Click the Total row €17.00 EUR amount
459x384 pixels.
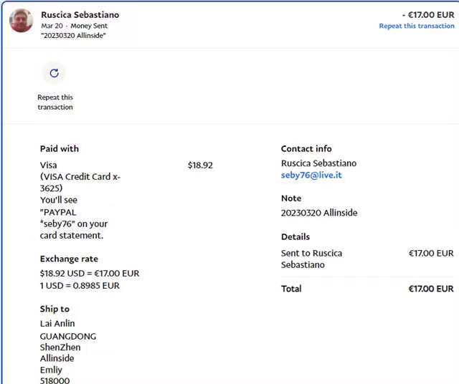[430, 289]
